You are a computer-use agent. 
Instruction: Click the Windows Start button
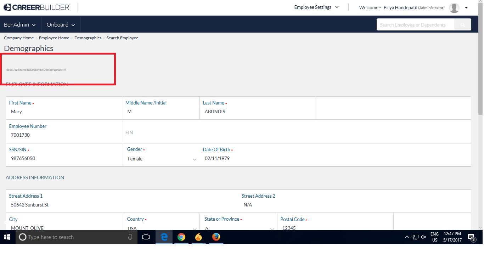7,237
